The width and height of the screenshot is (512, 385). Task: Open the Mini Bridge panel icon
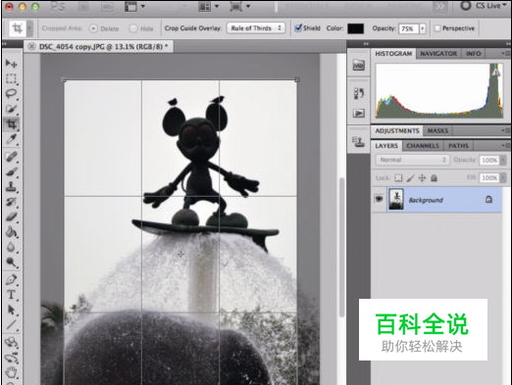tap(358, 66)
